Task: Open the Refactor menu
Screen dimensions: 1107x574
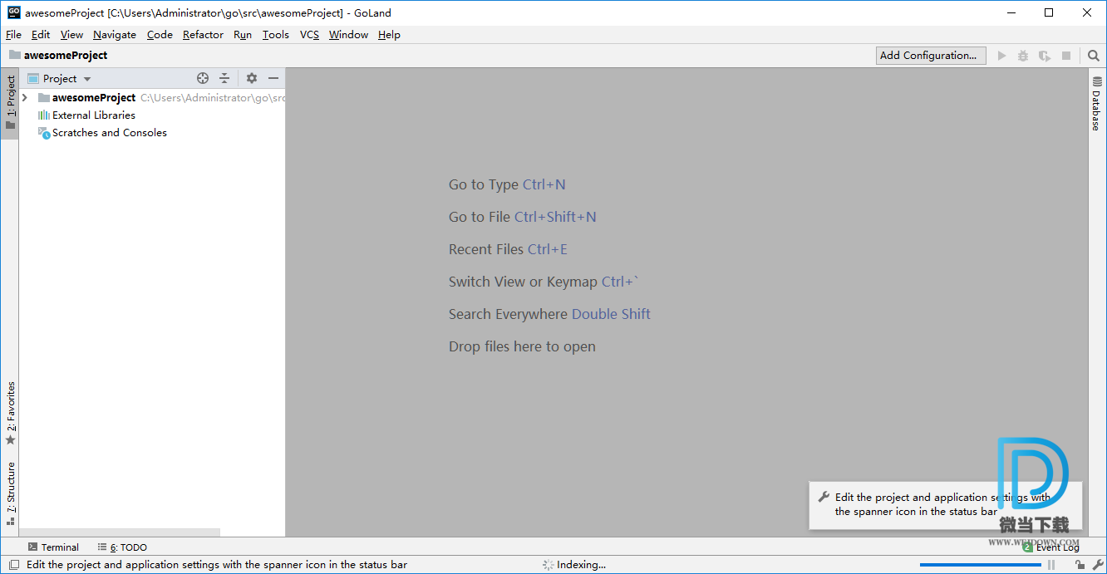Action: (x=203, y=34)
